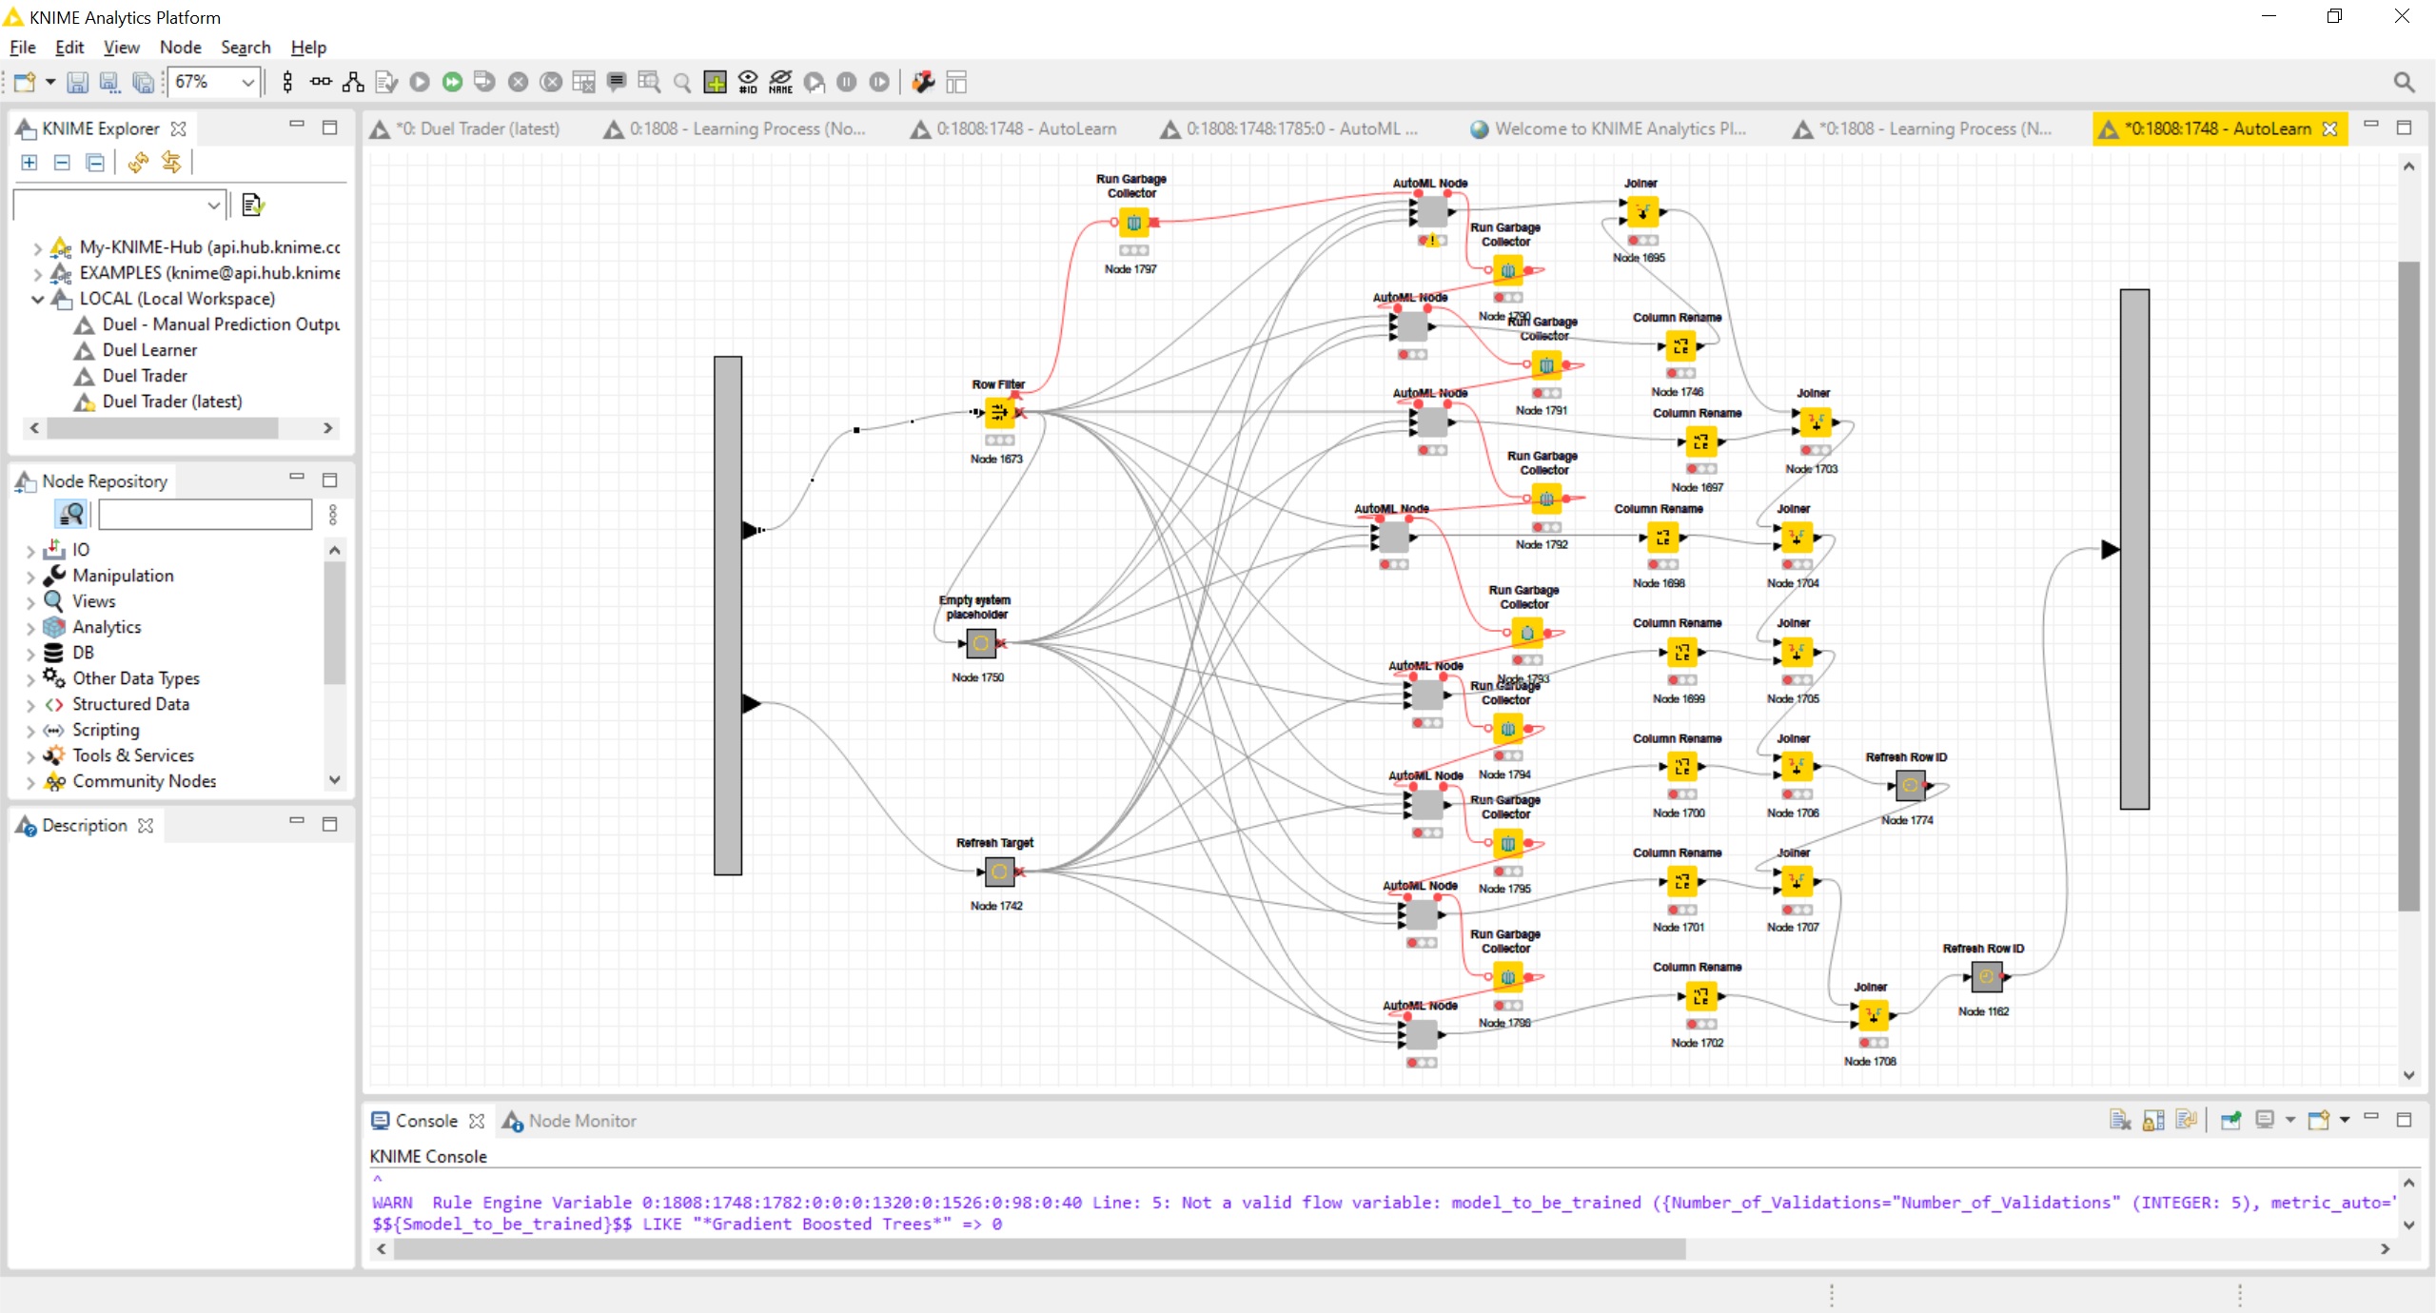Image resolution: width=2436 pixels, height=1313 pixels.
Task: Refresh the KNIME Explorer view
Action: coord(138,163)
